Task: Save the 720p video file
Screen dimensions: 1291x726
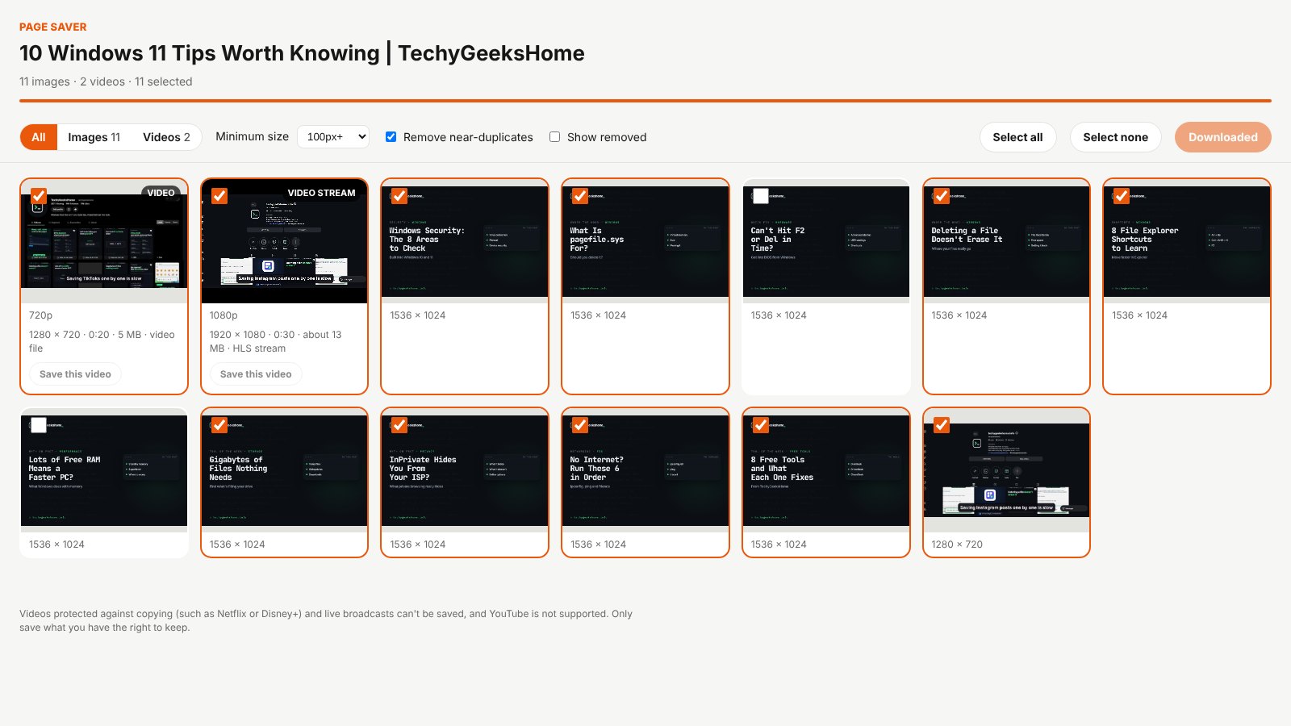Action: [x=75, y=374]
